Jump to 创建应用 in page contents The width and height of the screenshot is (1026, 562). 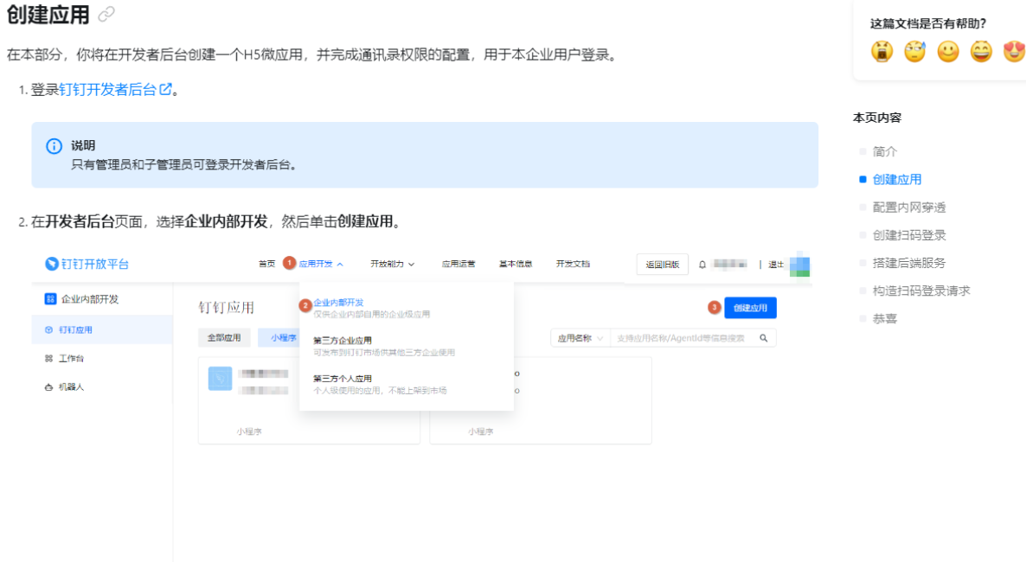coord(897,179)
